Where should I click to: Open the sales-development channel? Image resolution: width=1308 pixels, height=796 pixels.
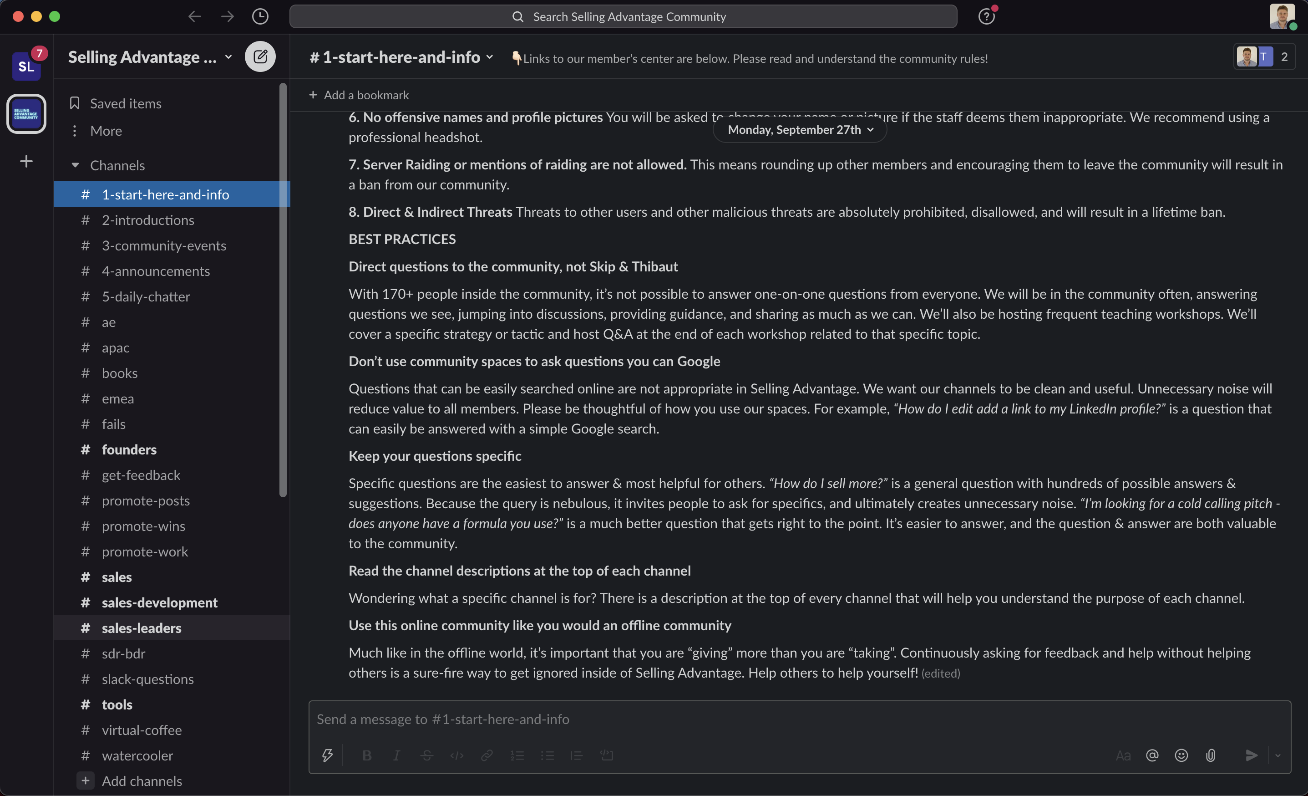coord(172,602)
